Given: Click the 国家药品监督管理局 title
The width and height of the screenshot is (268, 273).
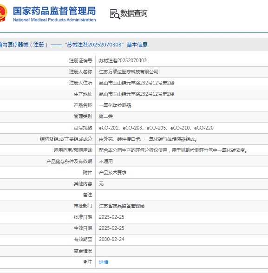Looking at the screenshot, I should point(54,11).
